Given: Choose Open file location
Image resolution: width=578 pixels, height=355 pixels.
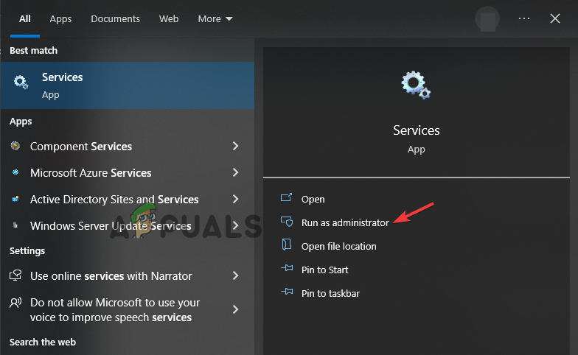Looking at the screenshot, I should (339, 246).
